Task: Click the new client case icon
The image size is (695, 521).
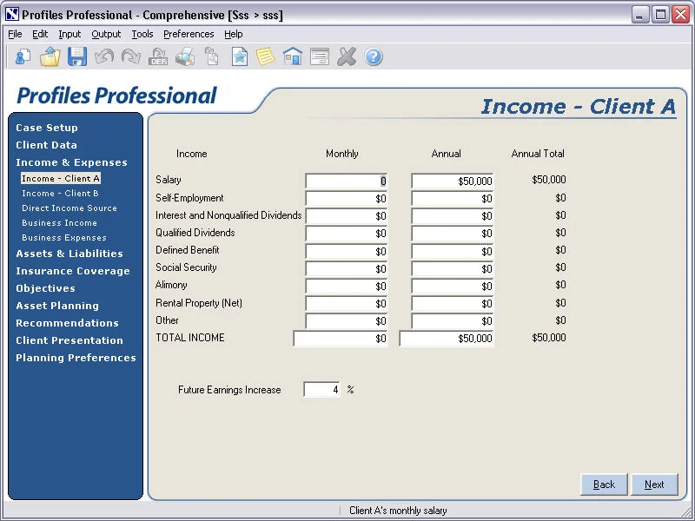Action: 23,56
